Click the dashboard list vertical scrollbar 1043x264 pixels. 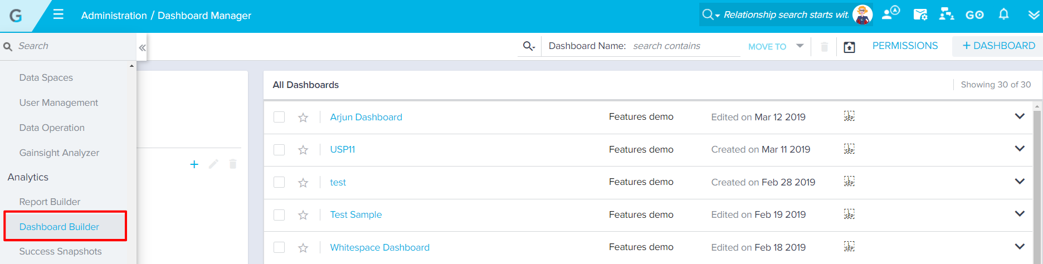tap(1037, 184)
